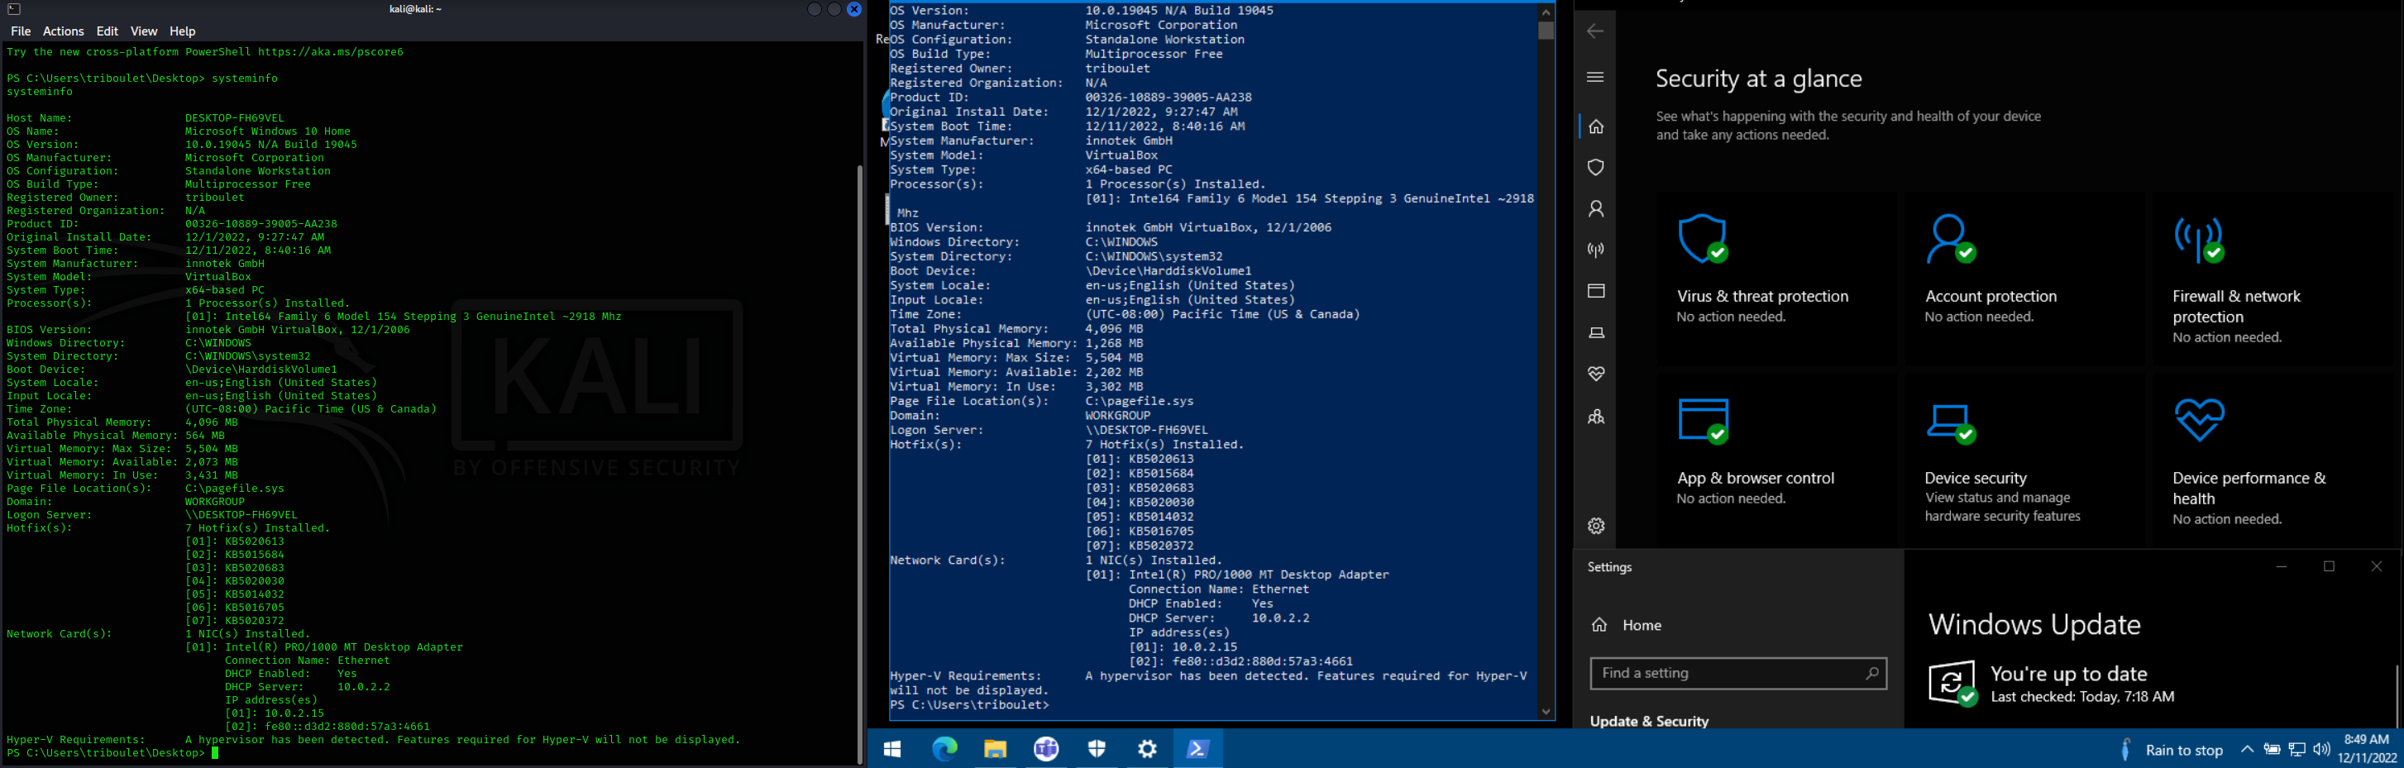Image resolution: width=2404 pixels, height=768 pixels.
Task: Launch Microsoft Edge from the taskbar
Action: pos(944,748)
